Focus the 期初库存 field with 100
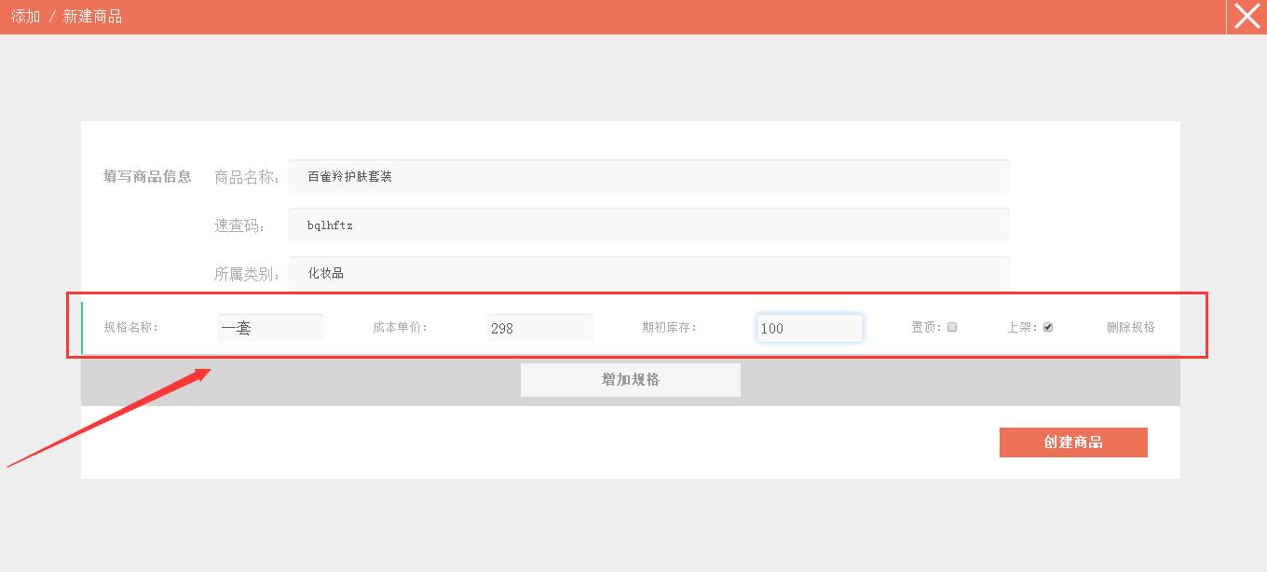 (809, 327)
